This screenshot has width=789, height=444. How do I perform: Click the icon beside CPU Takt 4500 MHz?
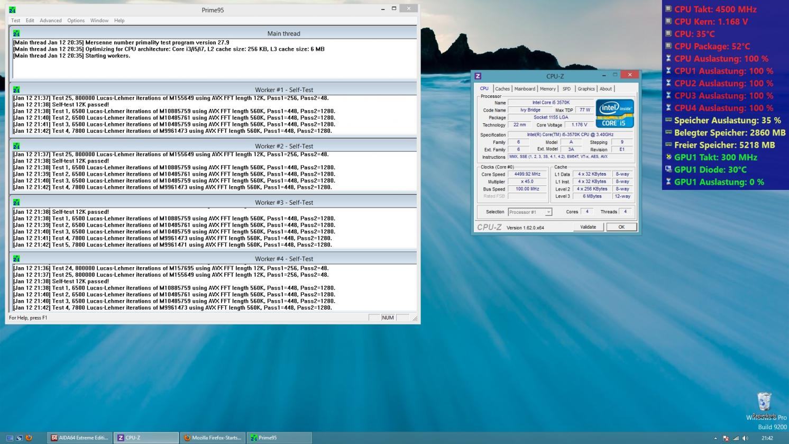(x=668, y=9)
